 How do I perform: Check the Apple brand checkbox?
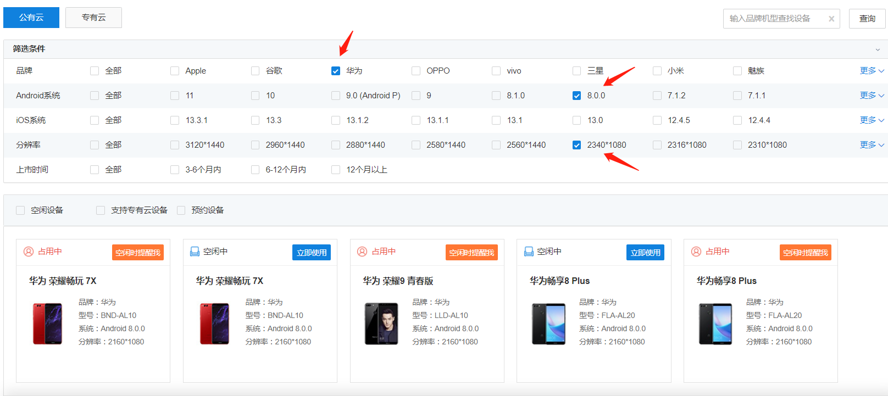click(x=175, y=71)
